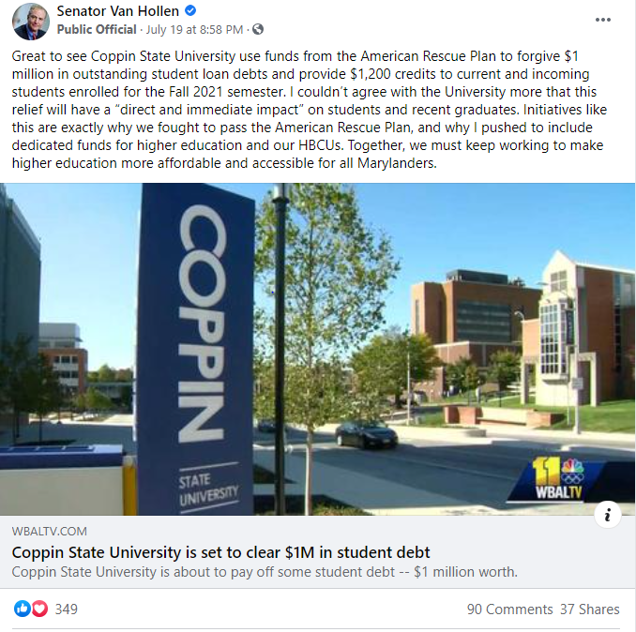Visit the WBALTV.COM source link
The height and width of the screenshot is (632, 636).
(x=50, y=531)
